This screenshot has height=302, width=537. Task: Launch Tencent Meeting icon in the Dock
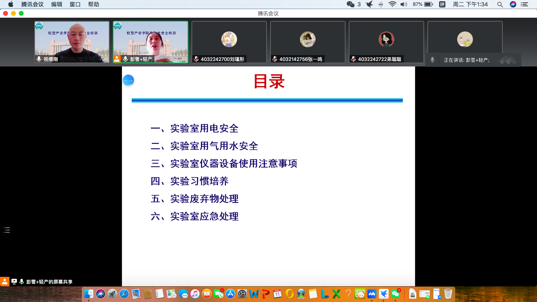[x=371, y=293]
